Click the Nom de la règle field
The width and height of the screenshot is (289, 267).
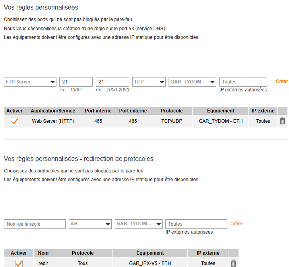pyautogui.click(x=35, y=224)
